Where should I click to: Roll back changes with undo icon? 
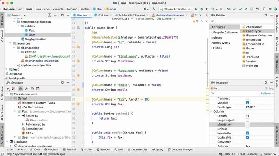pos(257,9)
